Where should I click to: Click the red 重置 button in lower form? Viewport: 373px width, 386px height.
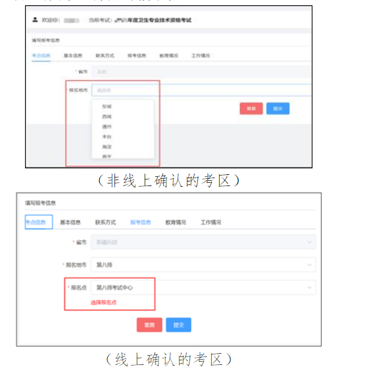[x=149, y=325]
